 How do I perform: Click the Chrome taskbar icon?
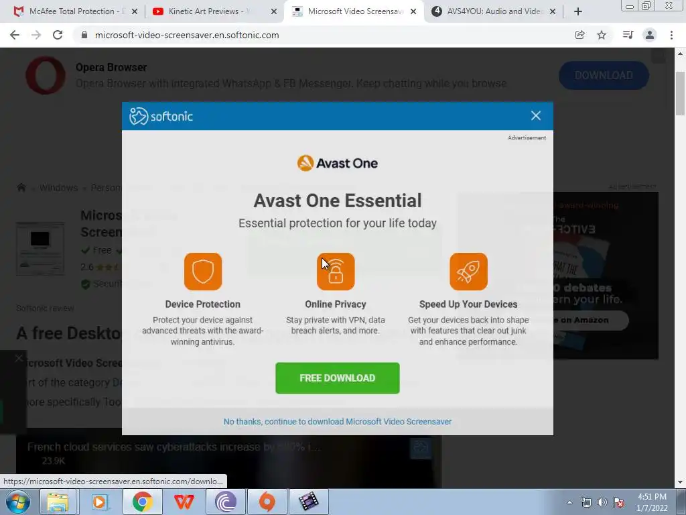(142, 502)
